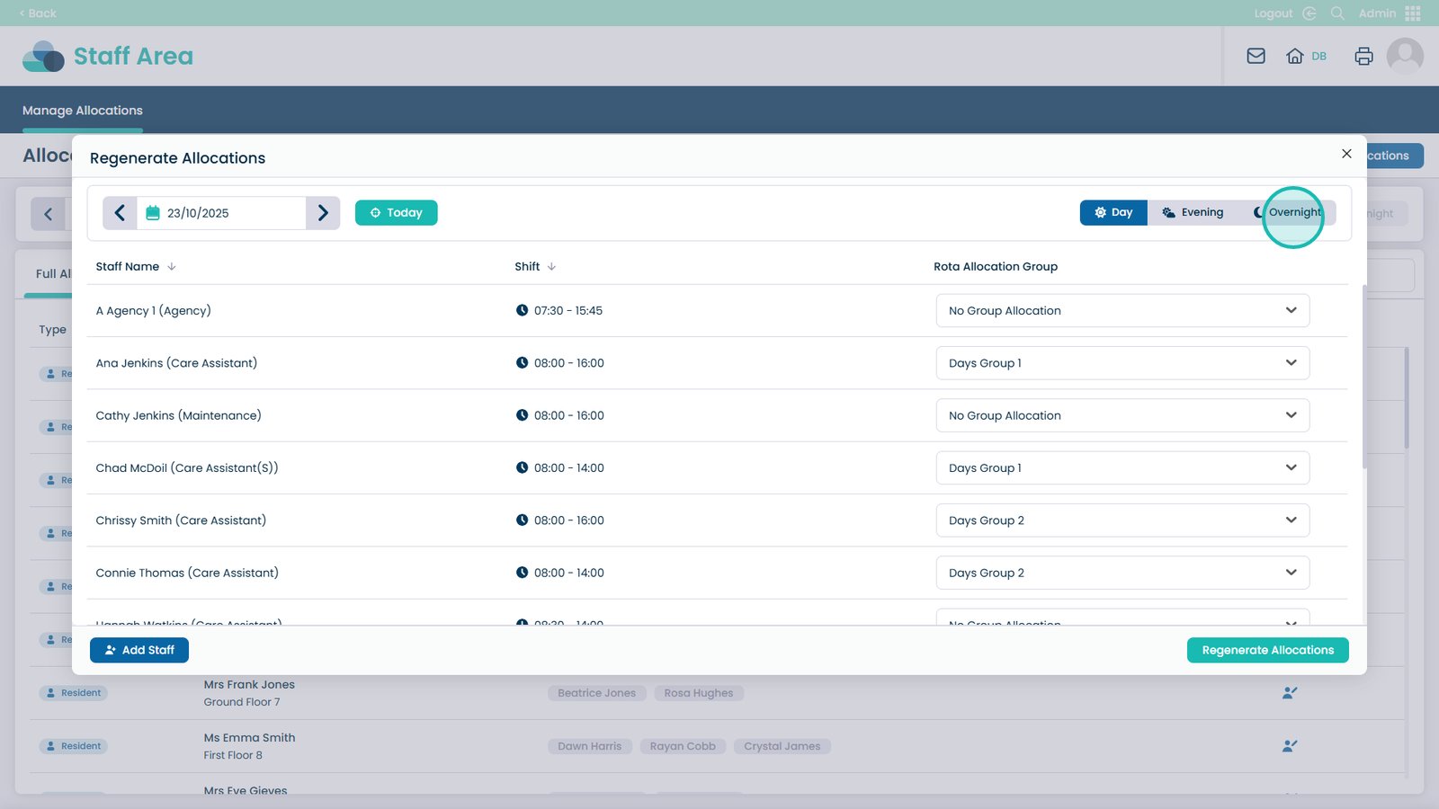
Task: Select the Manage Allocations tab
Action: pos(83,111)
